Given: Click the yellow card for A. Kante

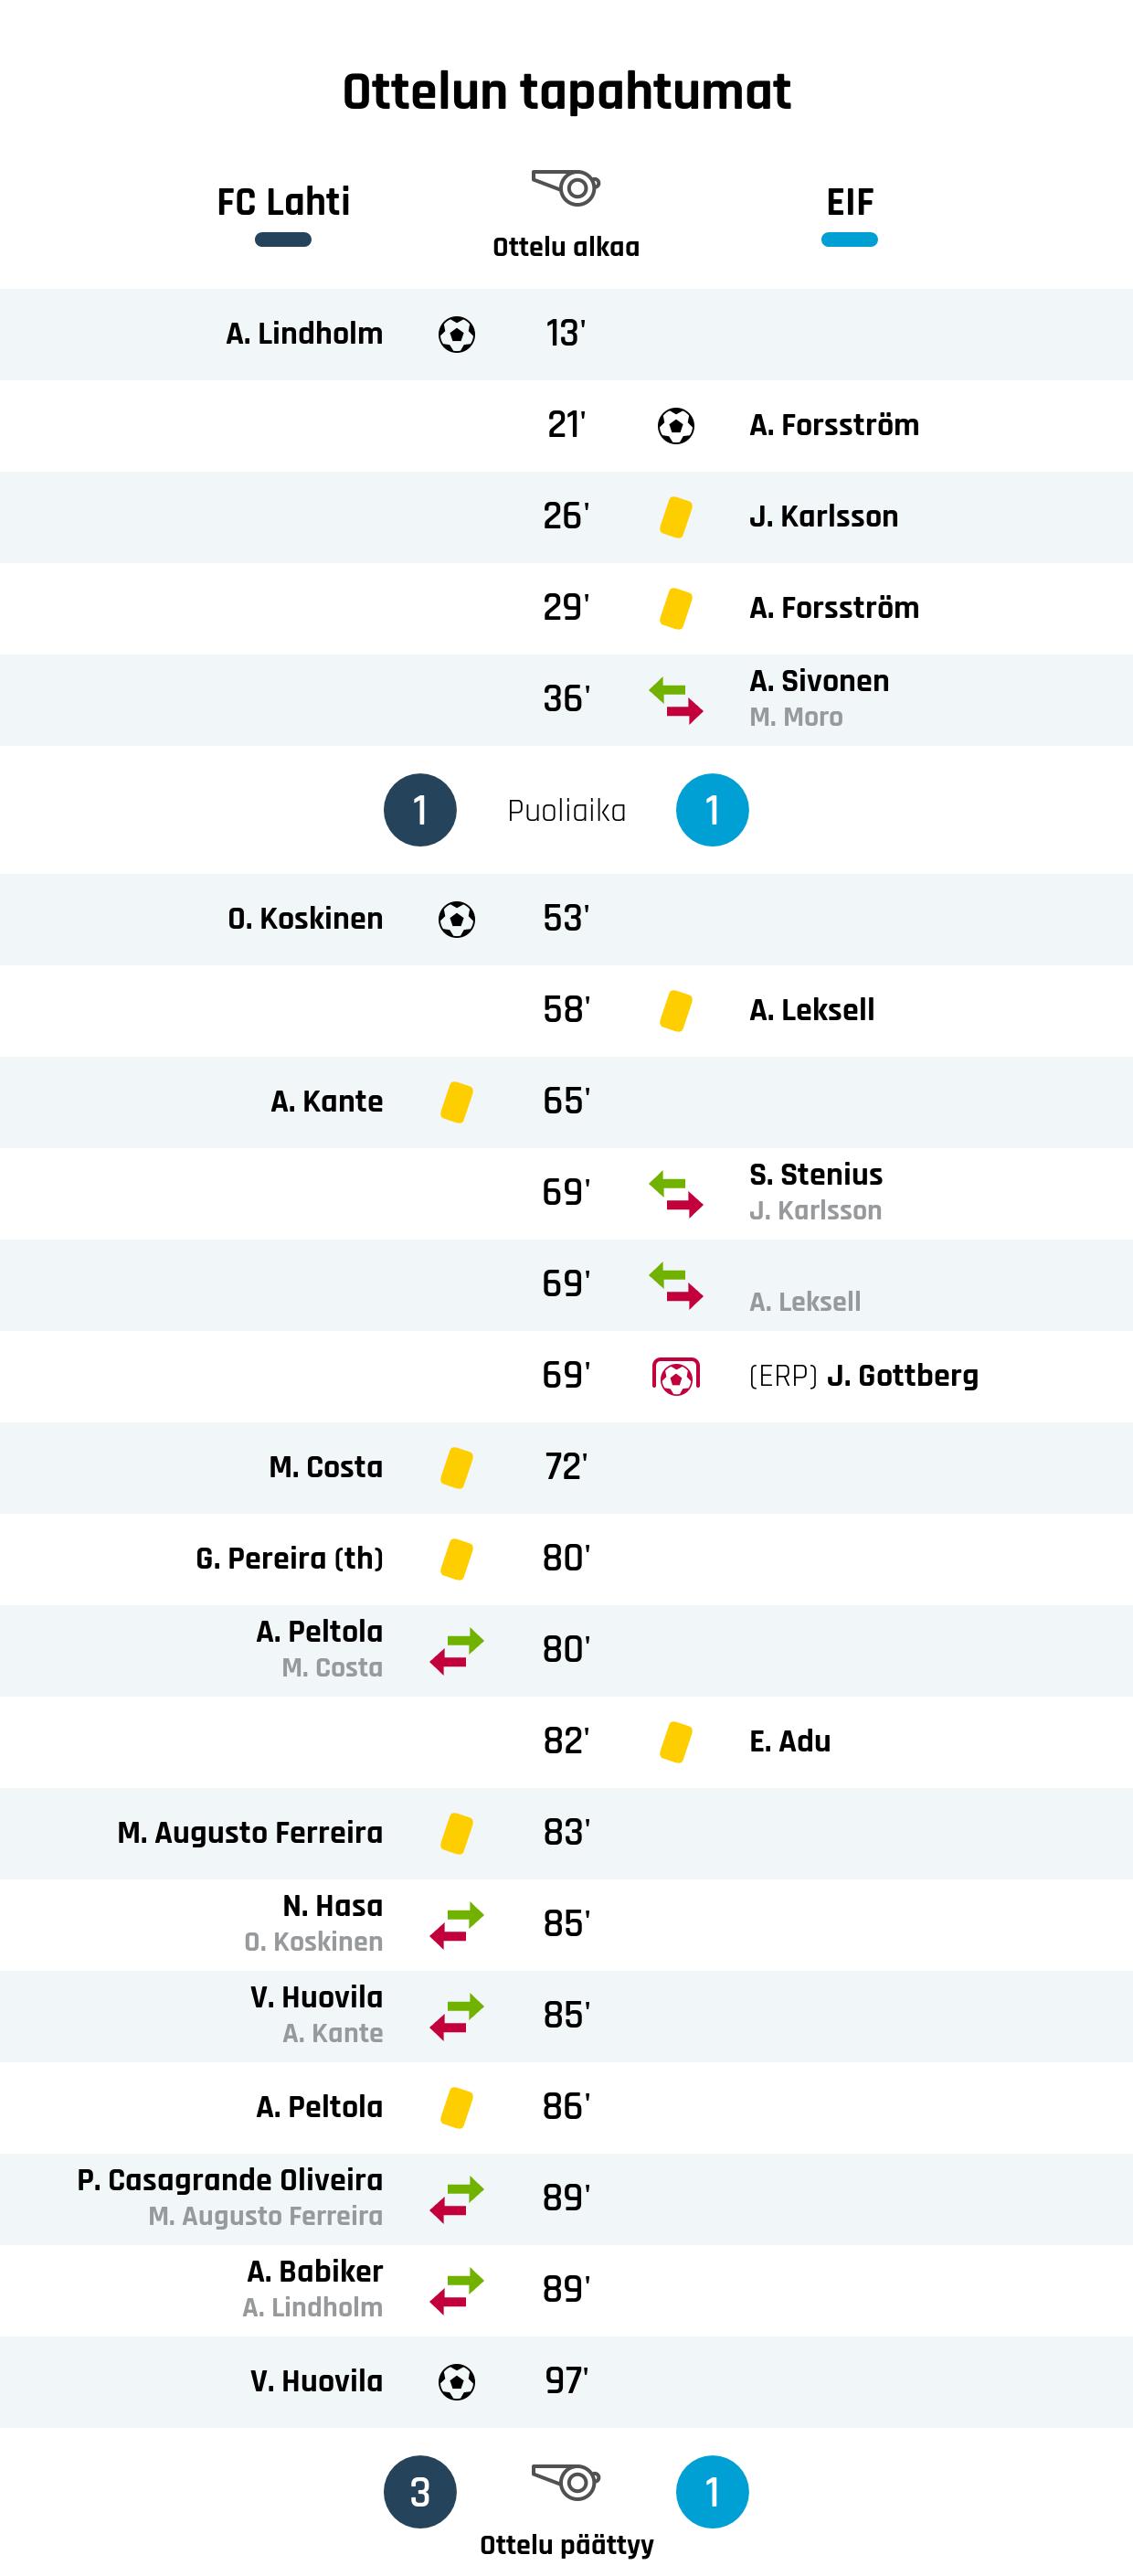Looking at the screenshot, I should point(457,1102).
